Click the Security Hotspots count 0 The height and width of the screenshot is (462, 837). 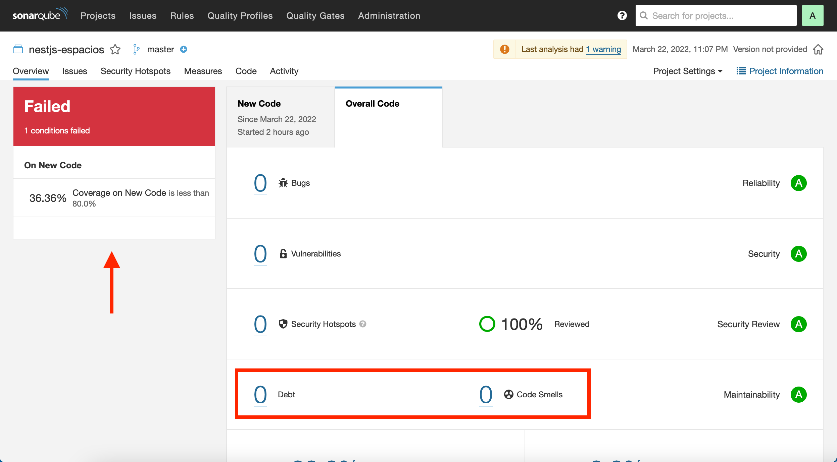pyautogui.click(x=260, y=324)
